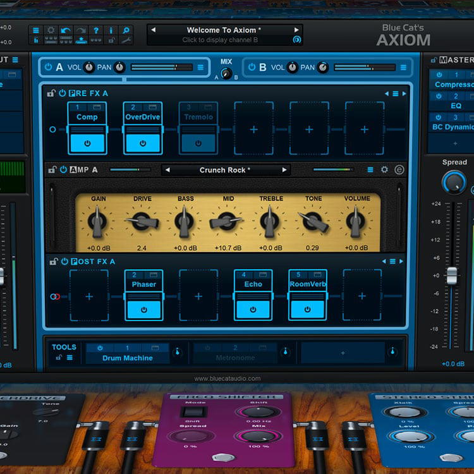474x474 pixels.
Task: Click the MIX A/B knob
Action: click(226, 73)
